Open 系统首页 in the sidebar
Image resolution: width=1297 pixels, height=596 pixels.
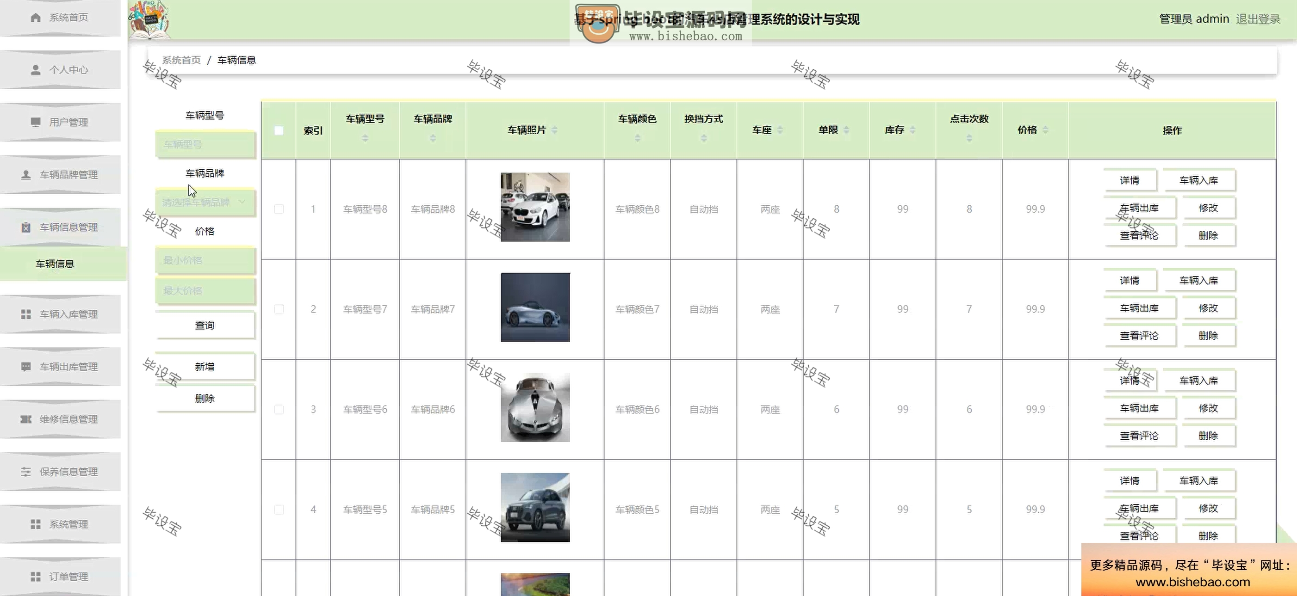[x=61, y=18]
